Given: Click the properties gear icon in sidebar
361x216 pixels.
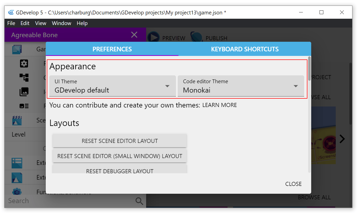Looking at the screenshot, I should click(x=24, y=63).
